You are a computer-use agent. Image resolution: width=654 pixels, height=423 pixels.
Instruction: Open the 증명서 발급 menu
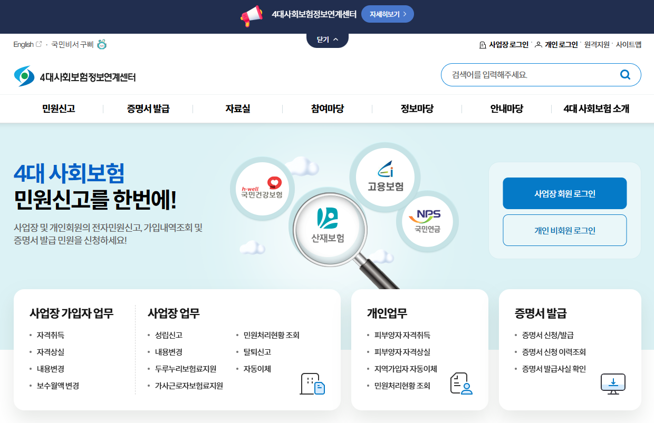click(x=148, y=109)
